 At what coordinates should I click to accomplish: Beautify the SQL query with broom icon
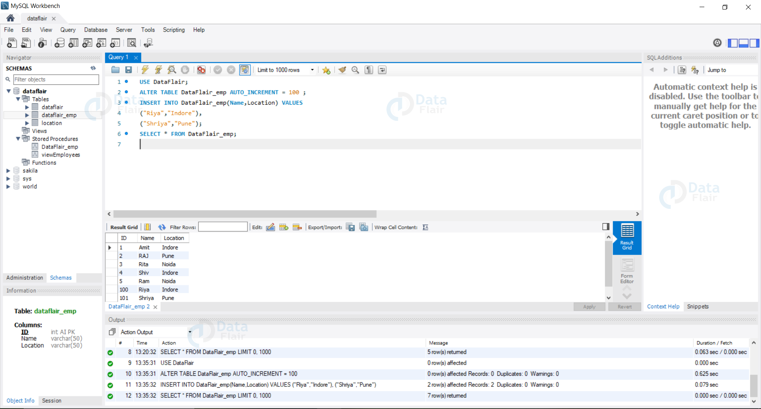(342, 70)
